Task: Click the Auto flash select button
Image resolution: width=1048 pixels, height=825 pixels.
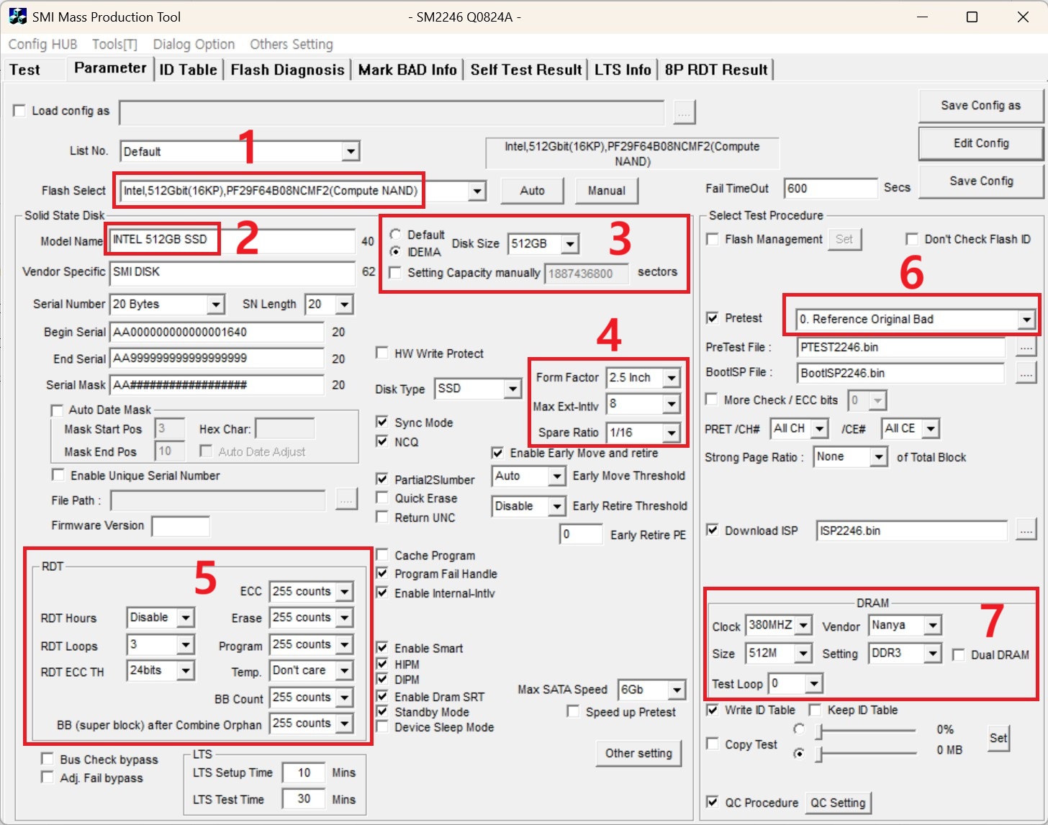Action: pyautogui.click(x=532, y=191)
